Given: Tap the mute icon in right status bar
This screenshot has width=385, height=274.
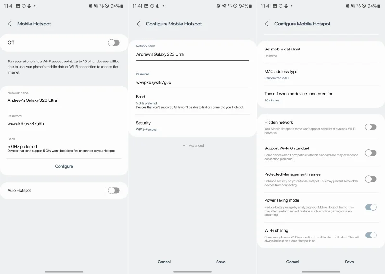Looking at the screenshot, I should pyautogui.click(x=353, y=6).
